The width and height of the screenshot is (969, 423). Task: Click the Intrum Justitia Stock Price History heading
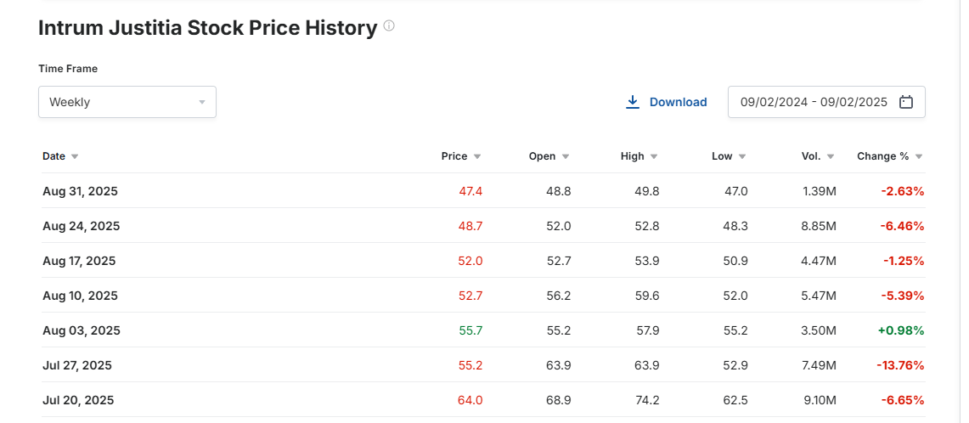[207, 28]
